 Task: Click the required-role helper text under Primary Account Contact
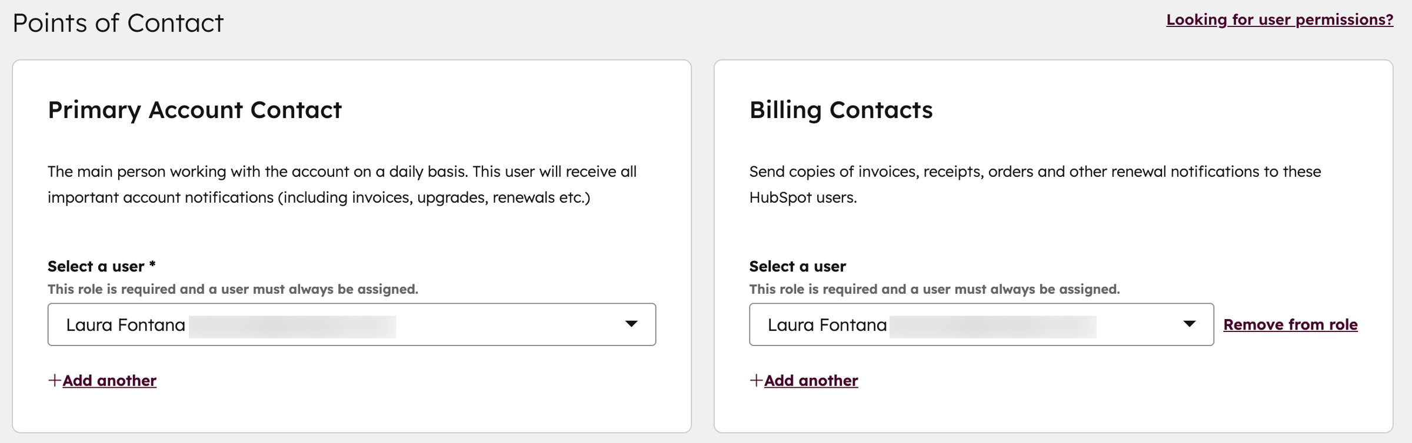pyautogui.click(x=231, y=288)
